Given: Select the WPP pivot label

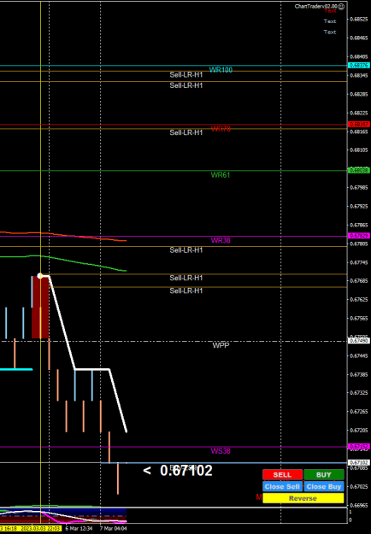Looking at the screenshot, I should (221, 345).
